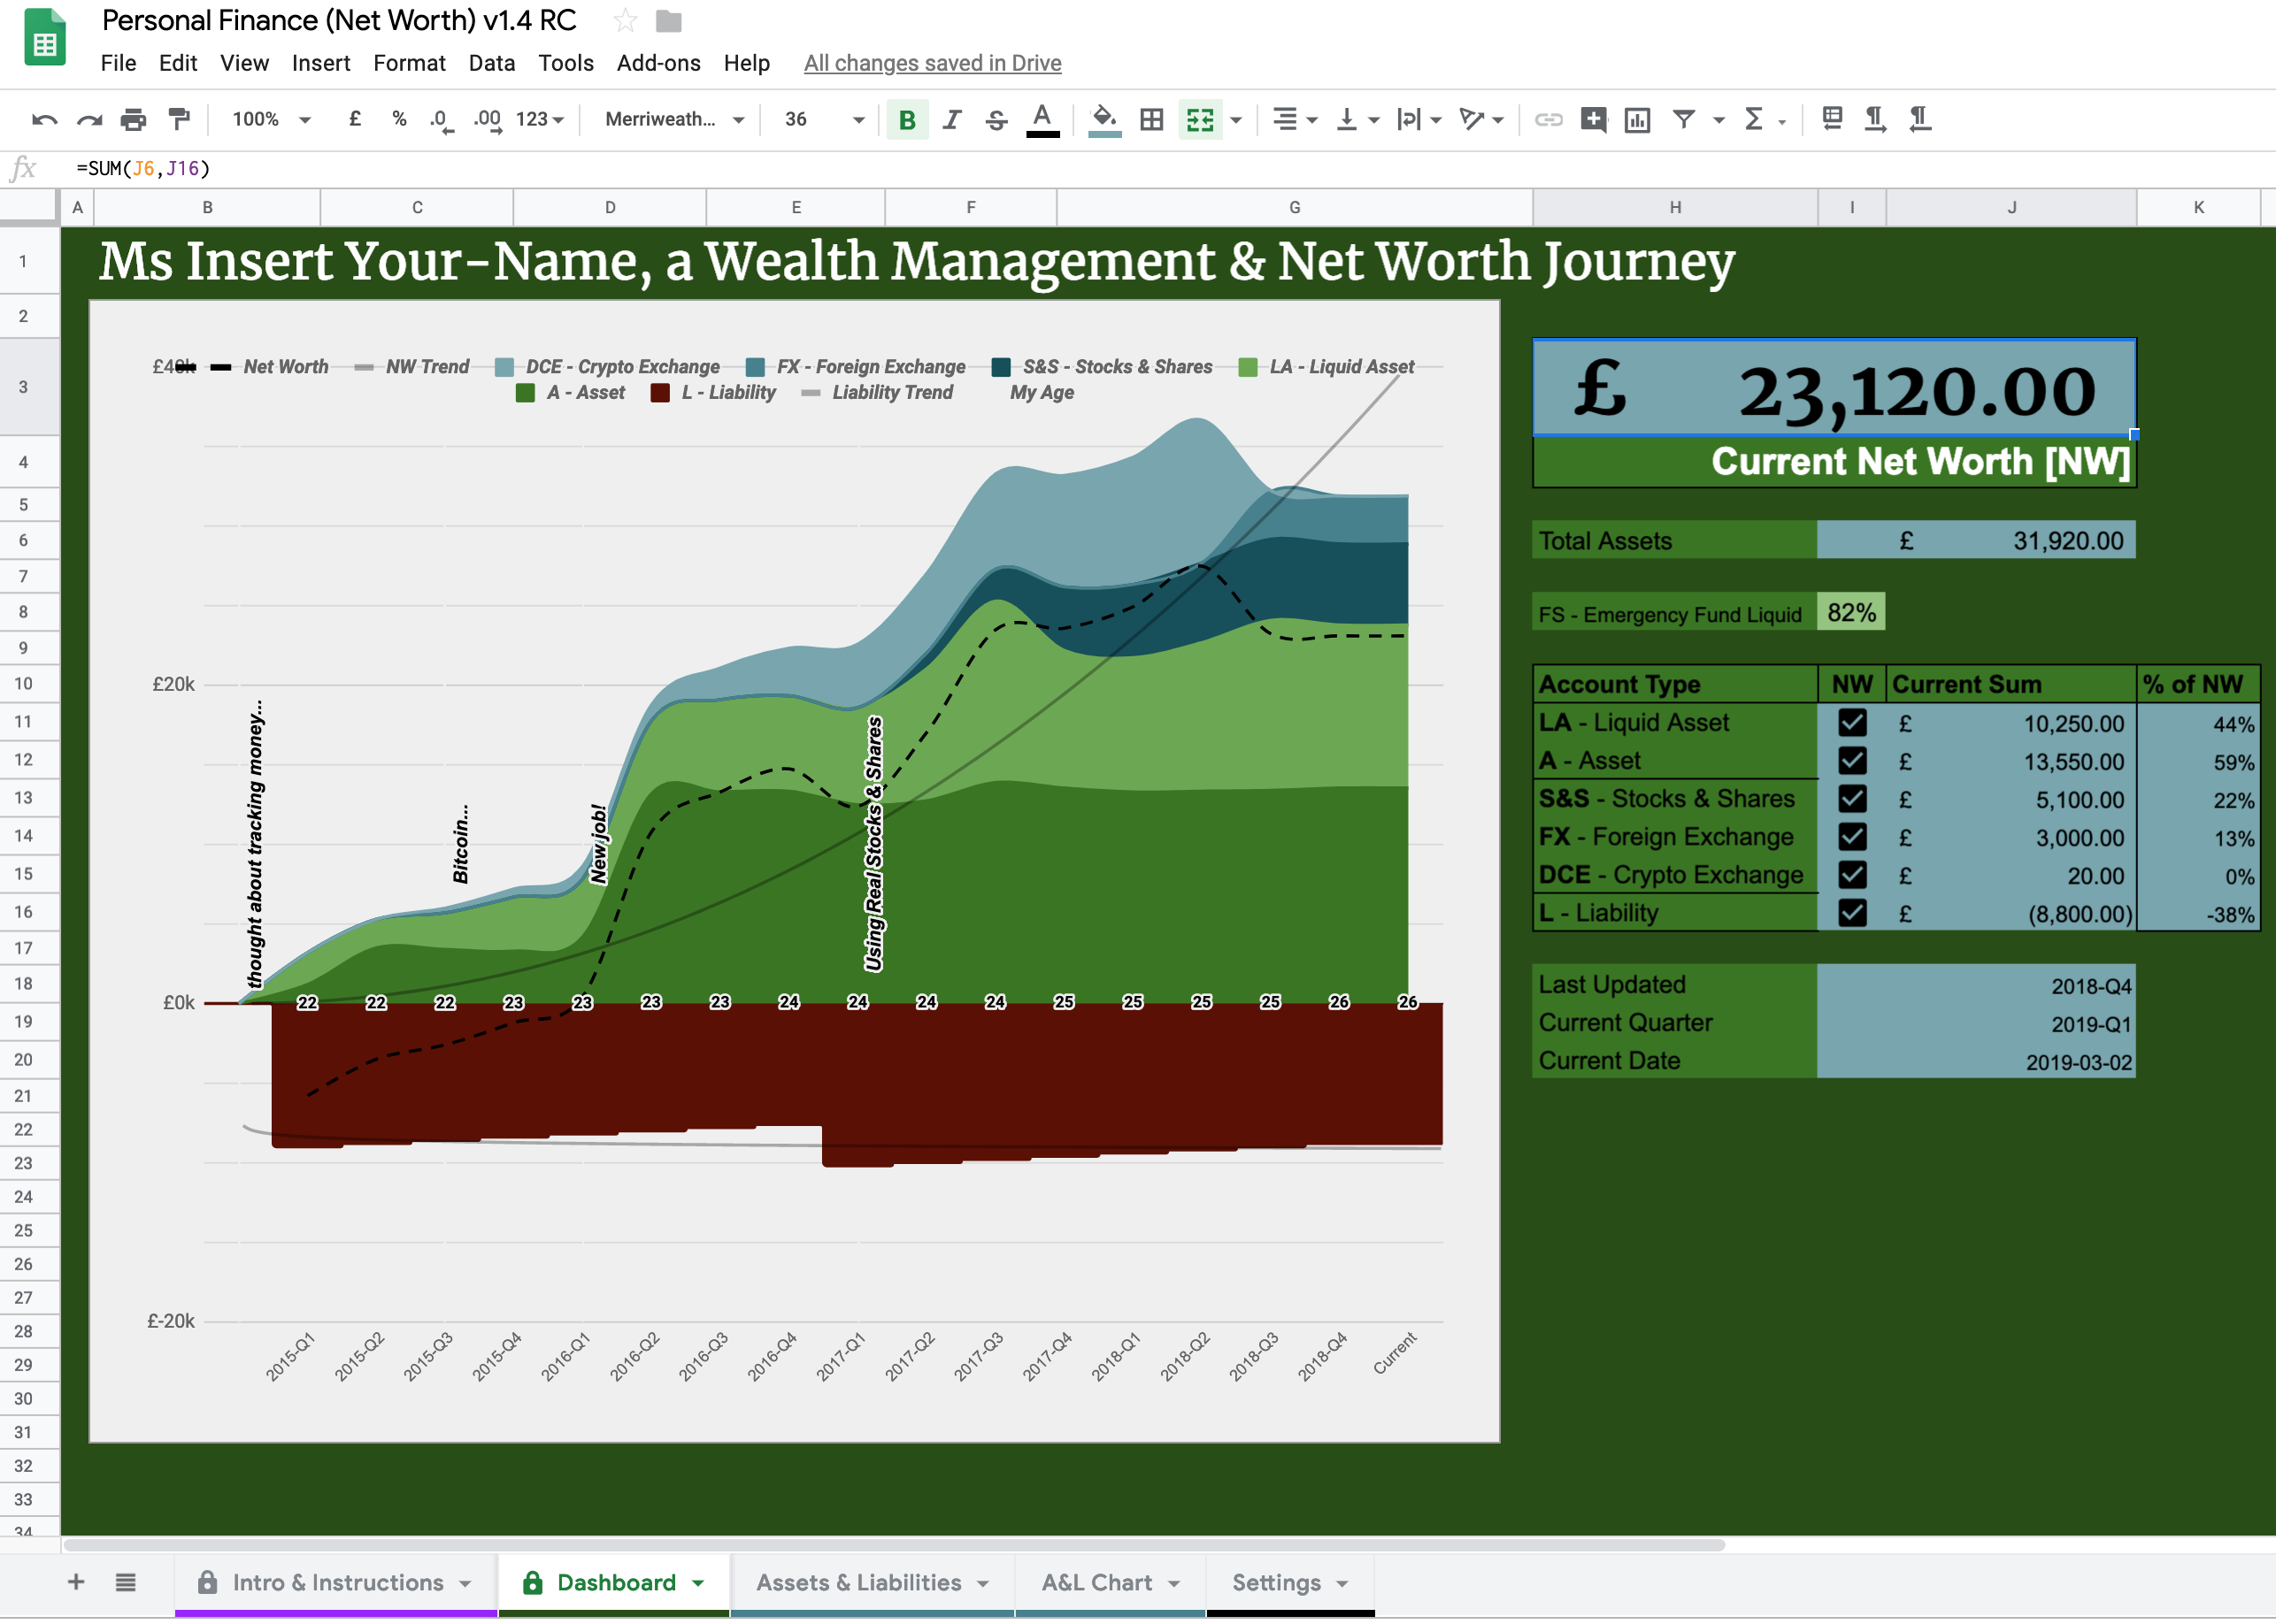Open the fill color picker

click(1103, 120)
